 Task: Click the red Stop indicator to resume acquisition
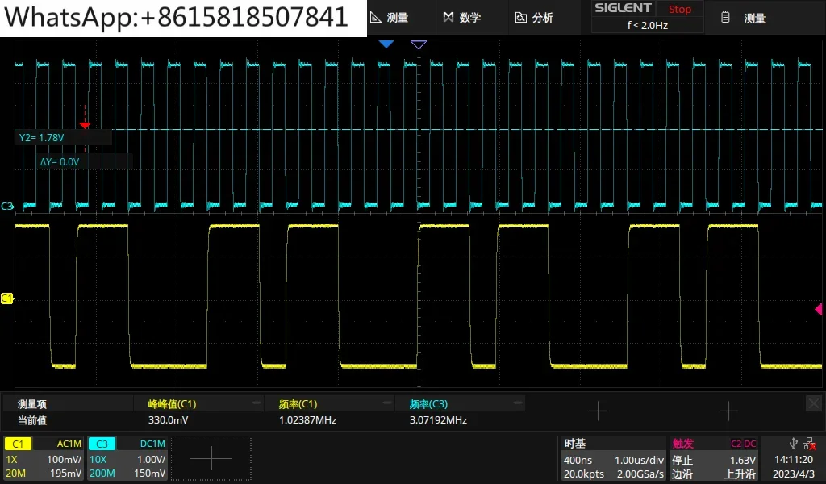(x=679, y=8)
